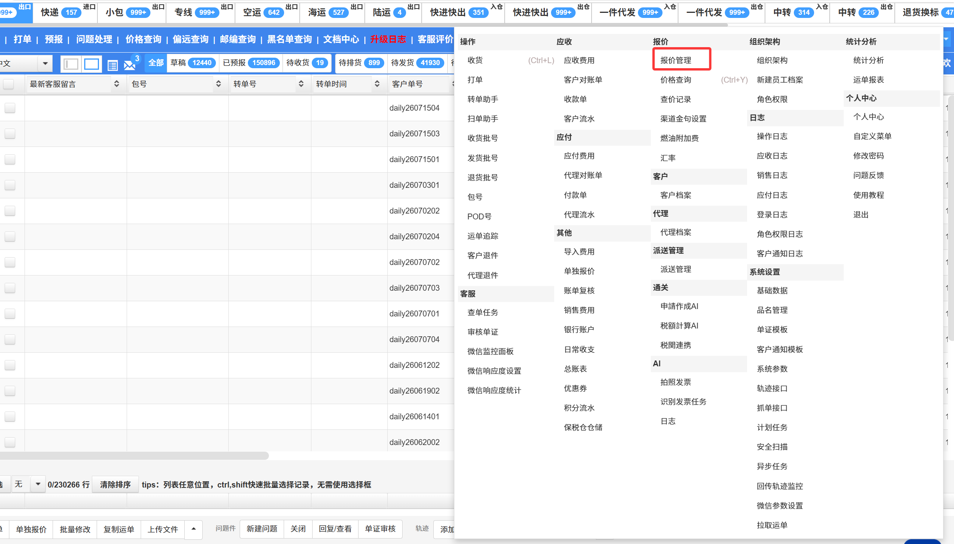Select the 快递 157 export tab
954x544 pixels.
pyautogui.click(x=64, y=12)
